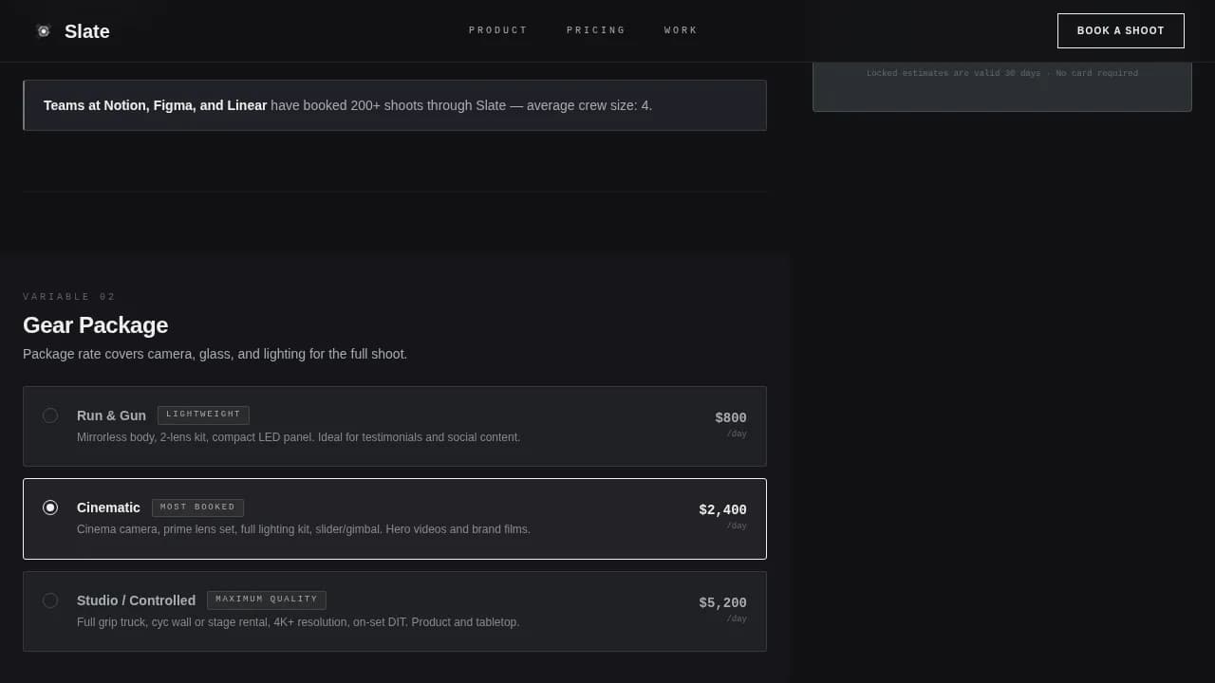Choose the Studio / Controlled option
The width and height of the screenshot is (1215, 683).
50,600
